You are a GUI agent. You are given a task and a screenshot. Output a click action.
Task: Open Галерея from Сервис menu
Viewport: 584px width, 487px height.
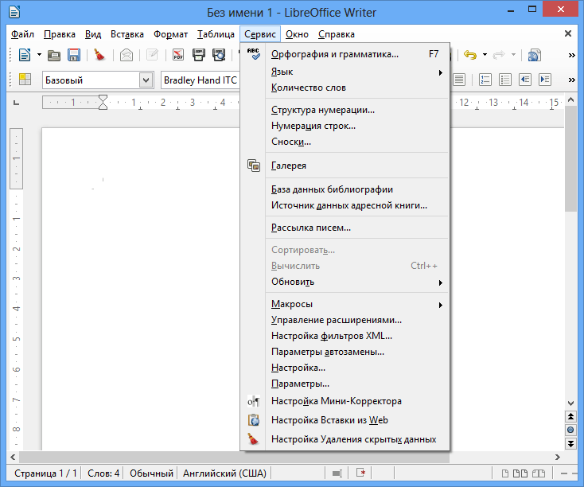[x=345, y=166]
